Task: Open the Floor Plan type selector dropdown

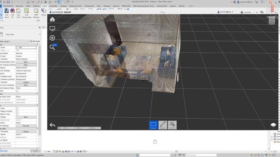Action: coord(40,34)
